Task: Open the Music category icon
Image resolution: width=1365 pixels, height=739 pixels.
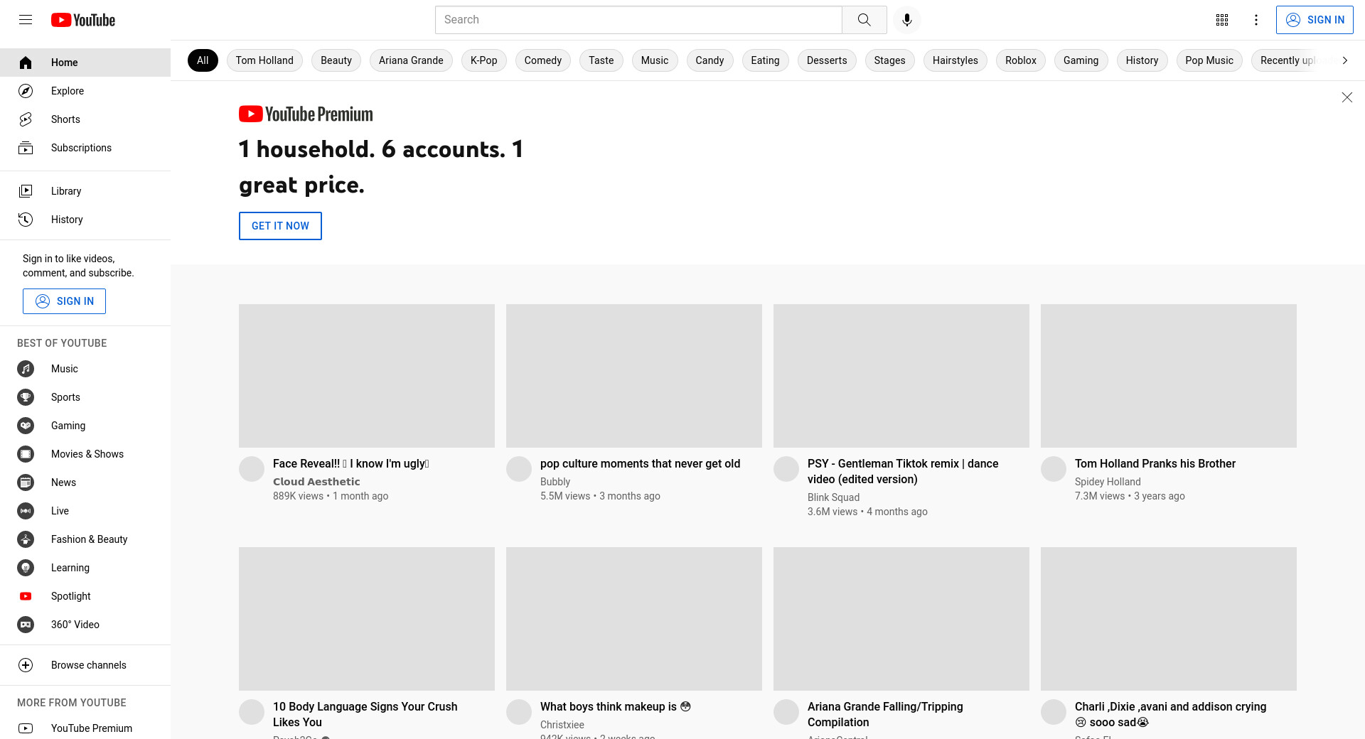Action: point(26,369)
